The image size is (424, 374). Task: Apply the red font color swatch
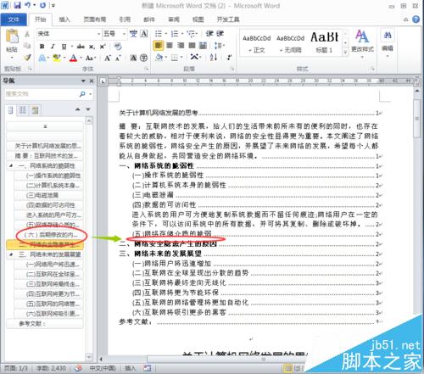73,58
